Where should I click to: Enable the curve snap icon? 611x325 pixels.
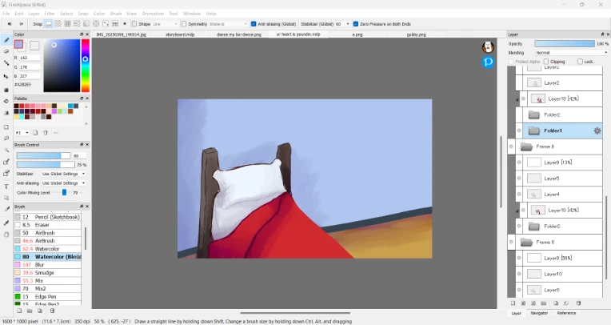click(x=106, y=24)
